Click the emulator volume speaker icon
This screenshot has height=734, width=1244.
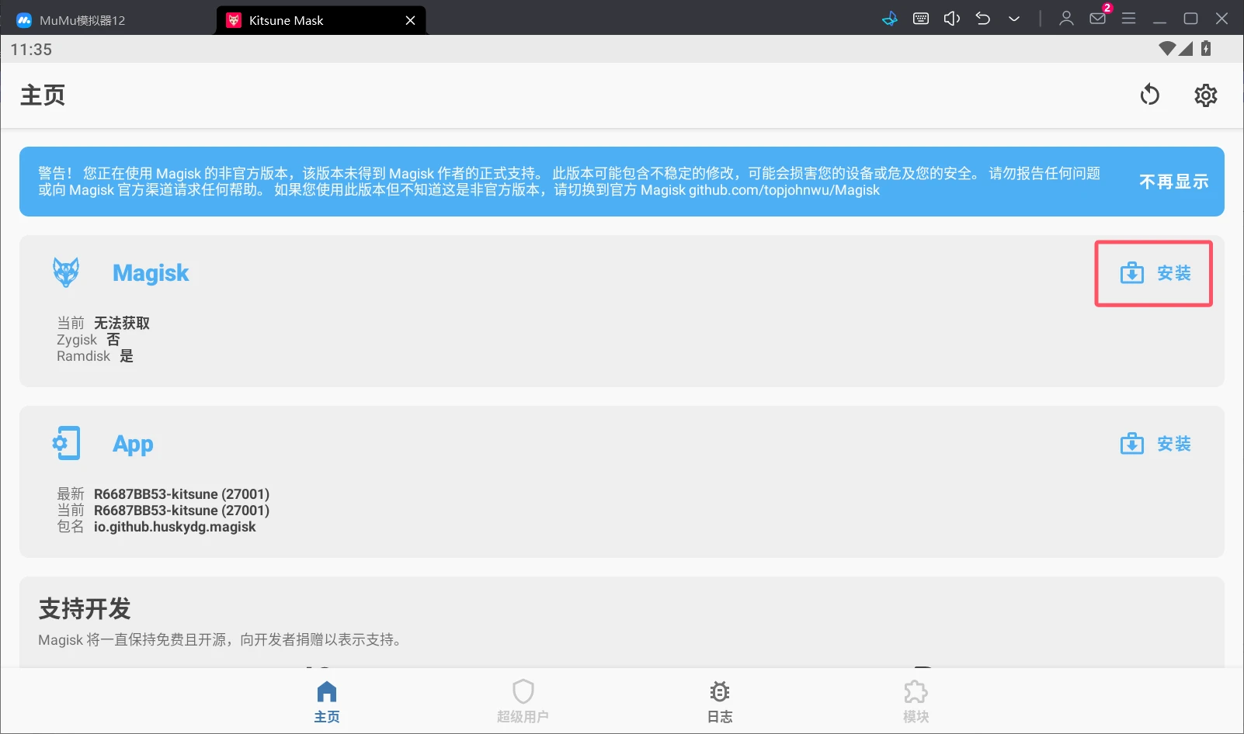951,19
